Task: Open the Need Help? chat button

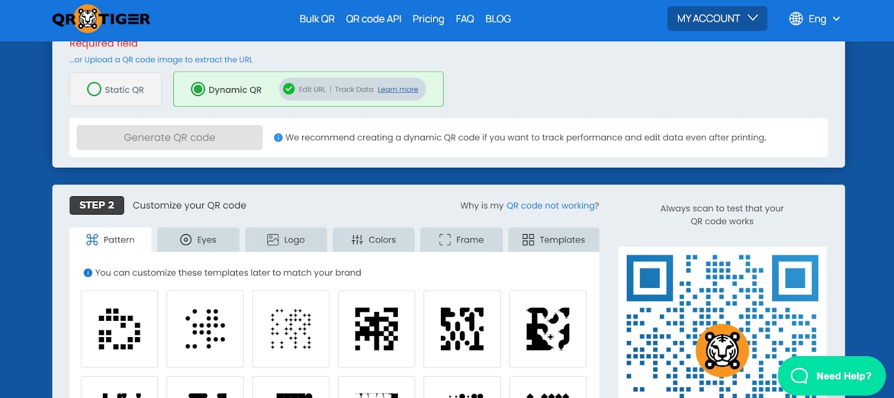Action: click(x=831, y=376)
